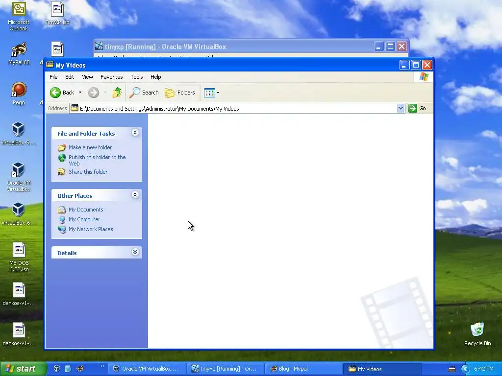Open the Views dropdown button
This screenshot has width=502, height=376.
[x=211, y=93]
